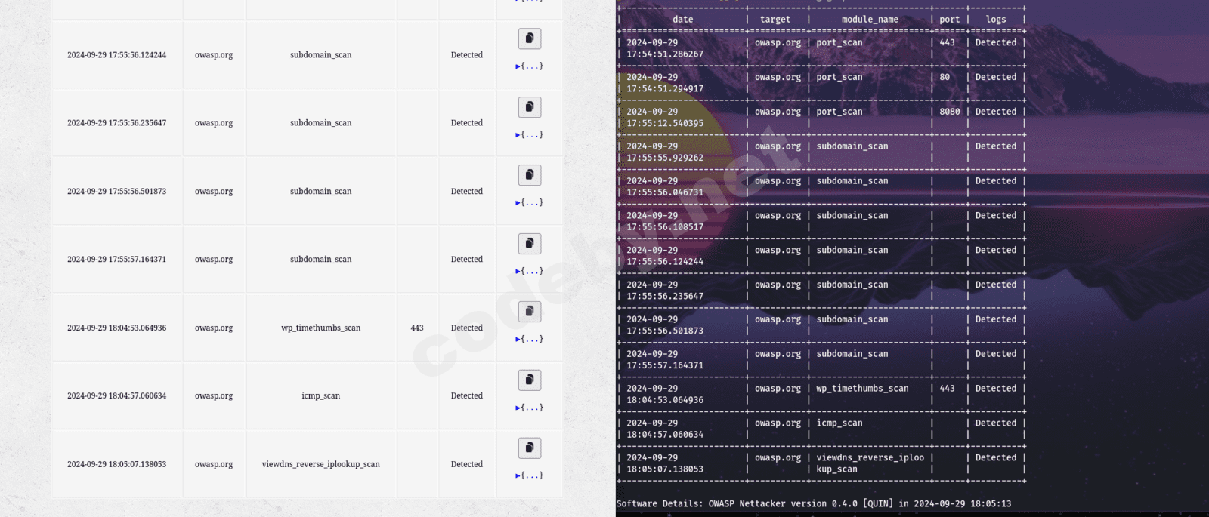Click Software Details line in terminal
The height and width of the screenshot is (517, 1209).
pos(814,504)
